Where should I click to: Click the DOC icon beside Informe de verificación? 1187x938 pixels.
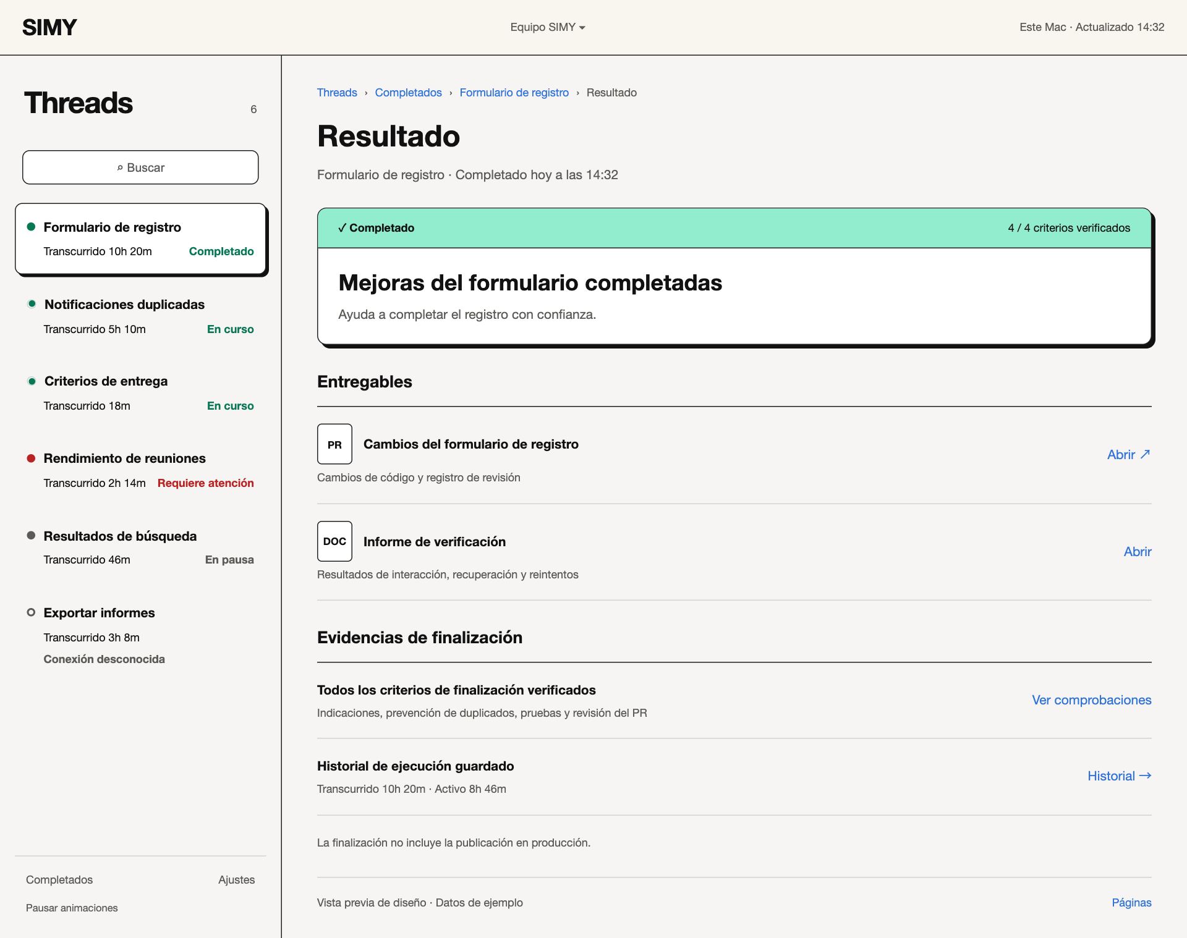334,541
